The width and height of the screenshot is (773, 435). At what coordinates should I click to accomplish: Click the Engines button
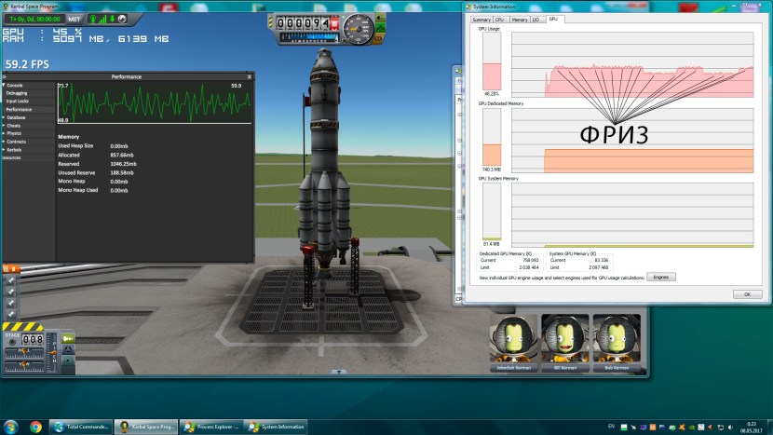click(x=660, y=277)
